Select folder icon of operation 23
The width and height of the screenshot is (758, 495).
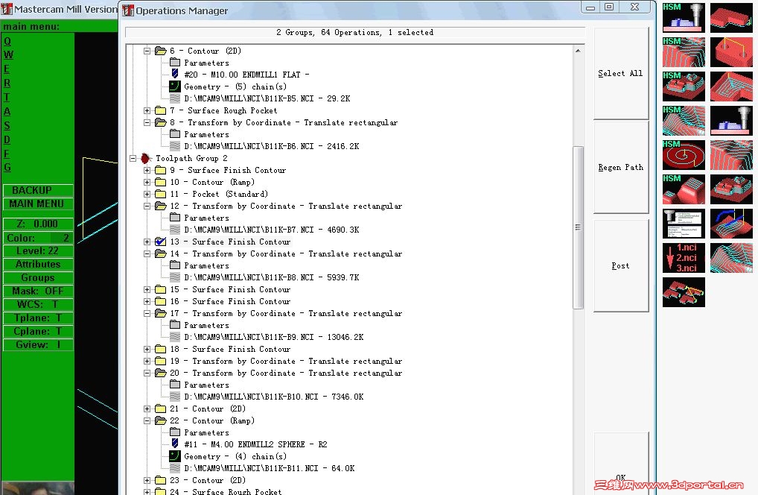(x=161, y=481)
